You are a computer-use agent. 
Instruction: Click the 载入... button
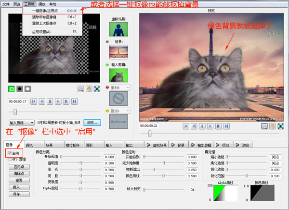pos(19,187)
